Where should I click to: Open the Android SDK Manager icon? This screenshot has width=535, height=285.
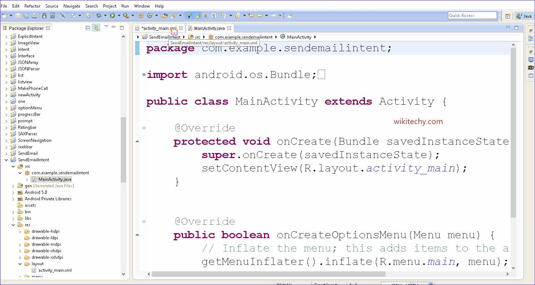pyautogui.click(x=44, y=16)
